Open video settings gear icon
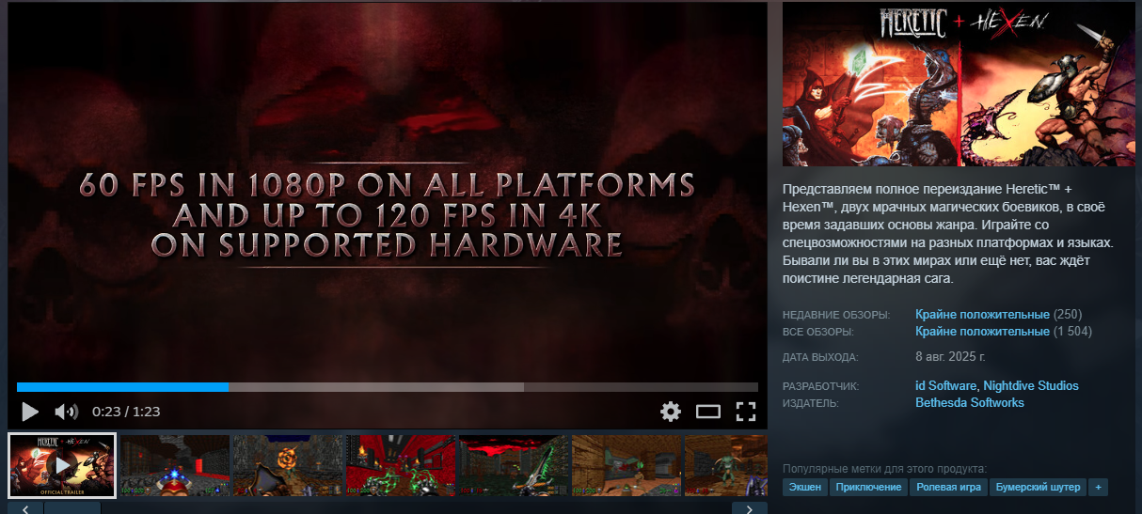 tap(670, 412)
